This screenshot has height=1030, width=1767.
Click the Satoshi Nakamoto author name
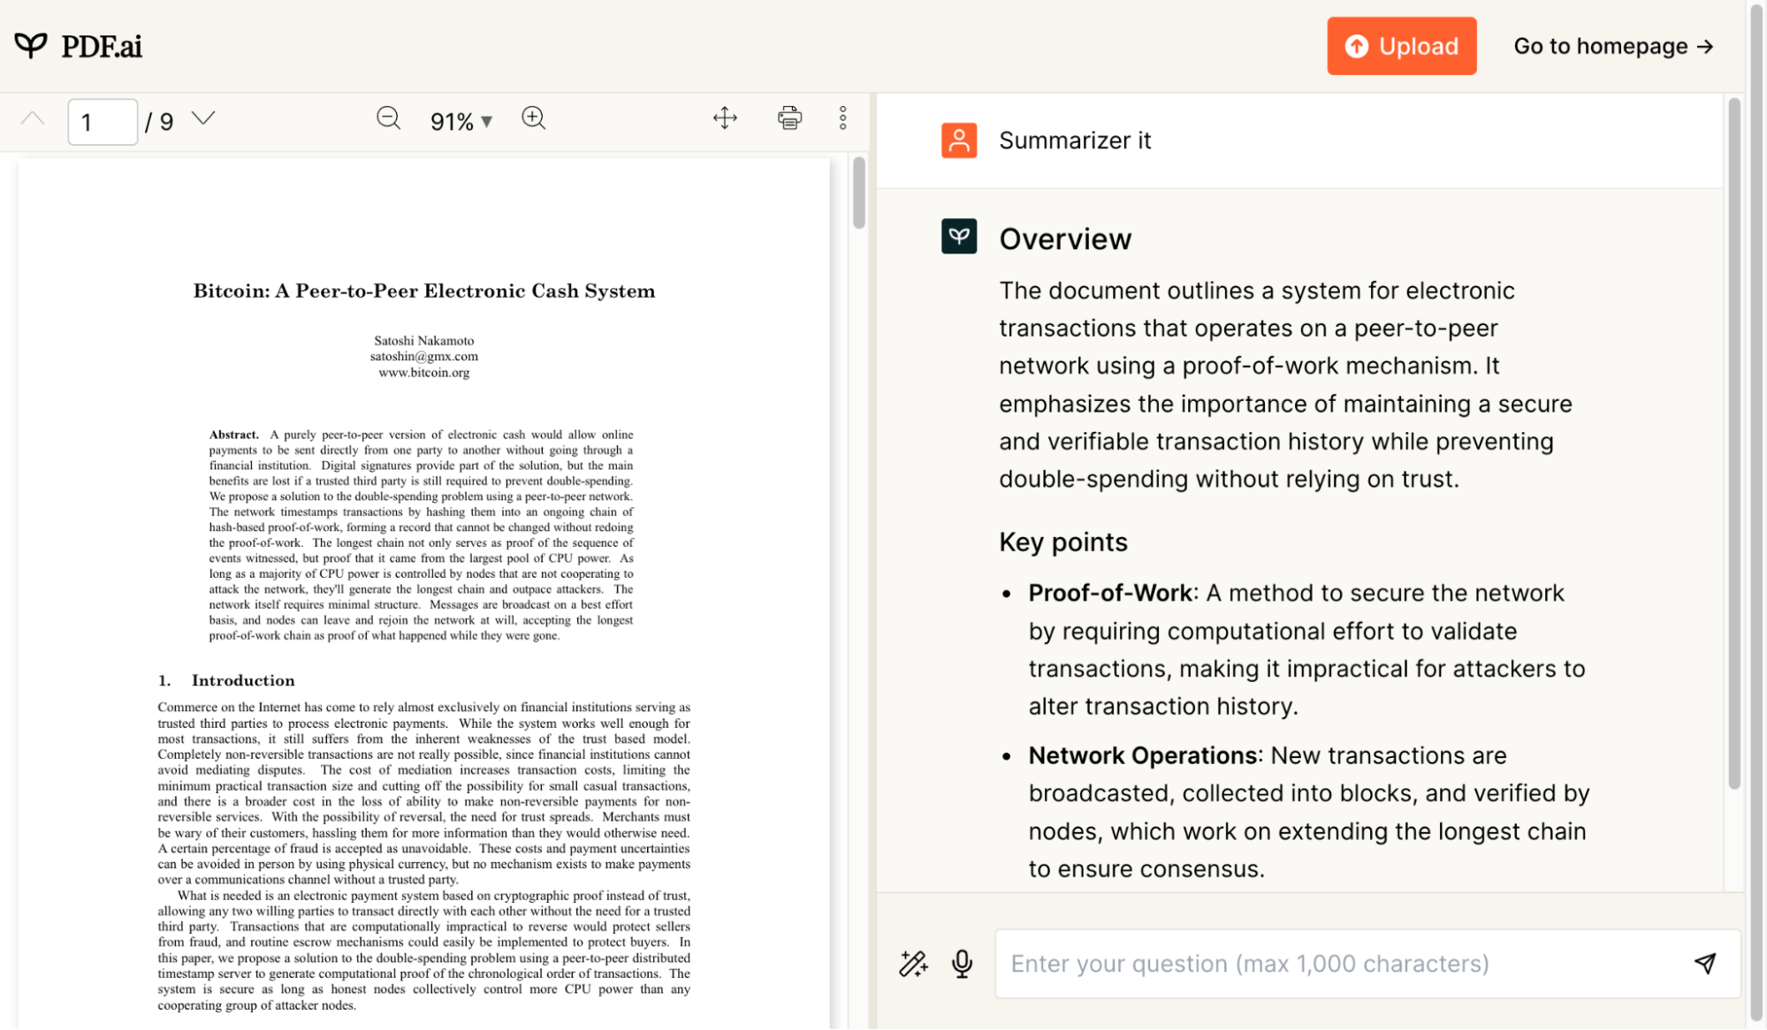[424, 340]
